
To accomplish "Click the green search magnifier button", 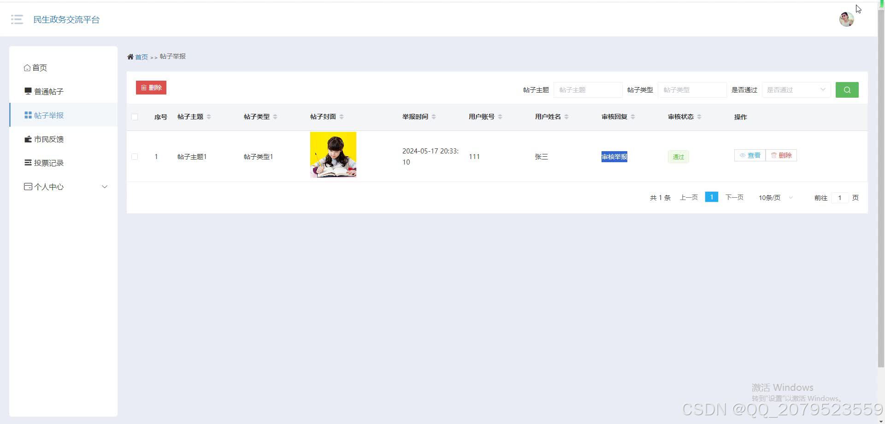I will 847,90.
